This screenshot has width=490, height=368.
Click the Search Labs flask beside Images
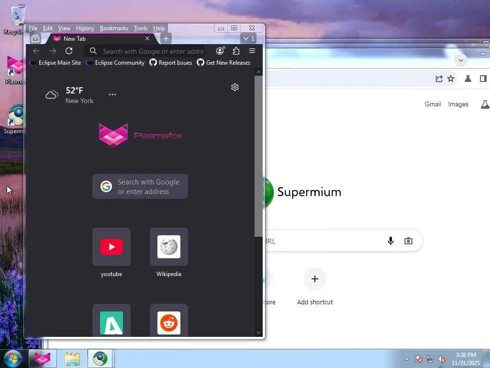point(485,104)
